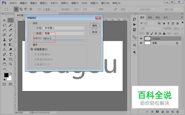This screenshot has height=115, width=185.
Task: Select the Eyedropper tool
Action: coord(11,30)
